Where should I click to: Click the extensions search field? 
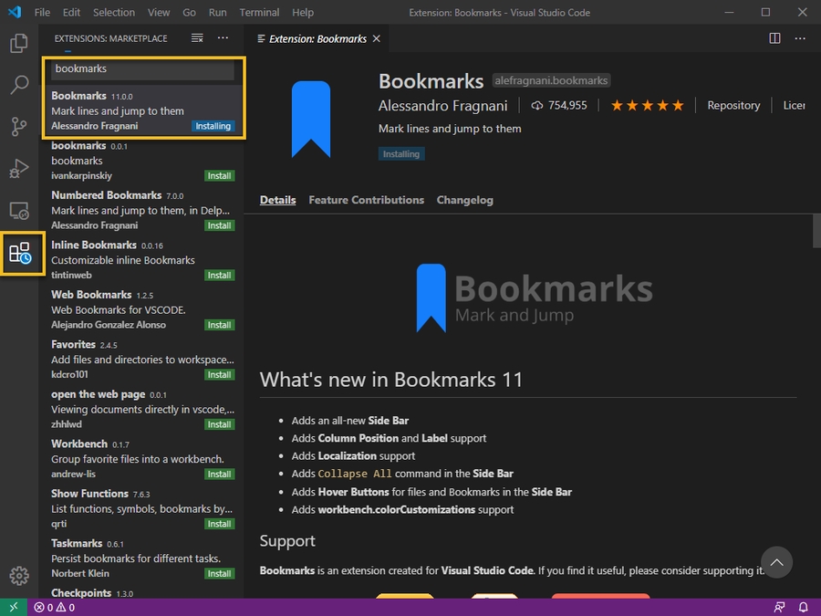coord(142,69)
